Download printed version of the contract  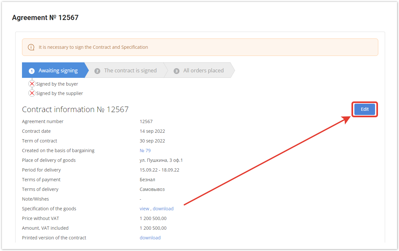coord(150,238)
